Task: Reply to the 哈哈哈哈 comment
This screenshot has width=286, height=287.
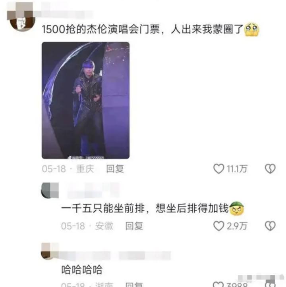Action: 134,285
